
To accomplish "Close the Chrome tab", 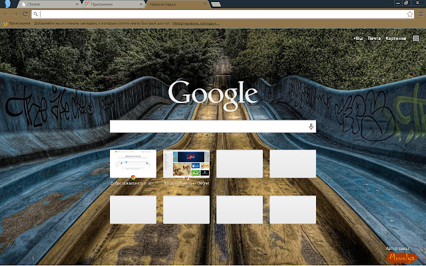I will 77,5.
